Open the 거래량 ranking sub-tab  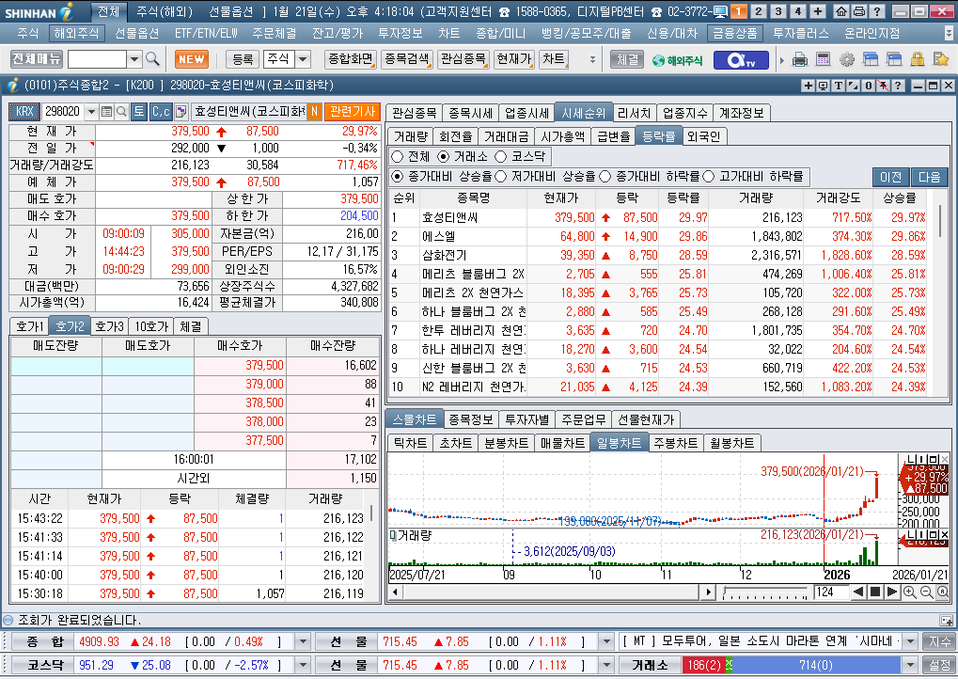411,136
